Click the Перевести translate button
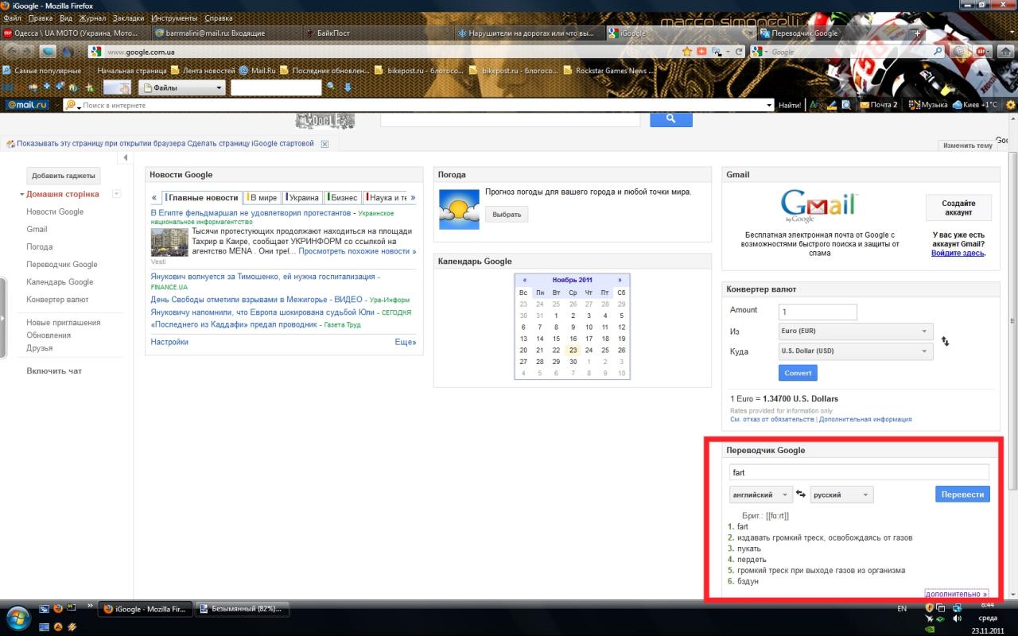Image resolution: width=1018 pixels, height=636 pixels. coord(962,494)
